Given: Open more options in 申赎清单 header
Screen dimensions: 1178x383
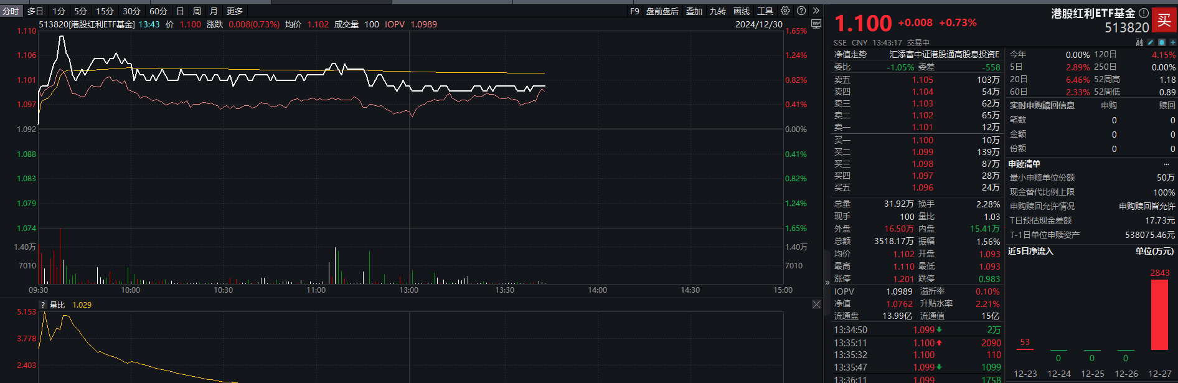Looking at the screenshot, I should point(1166,164).
